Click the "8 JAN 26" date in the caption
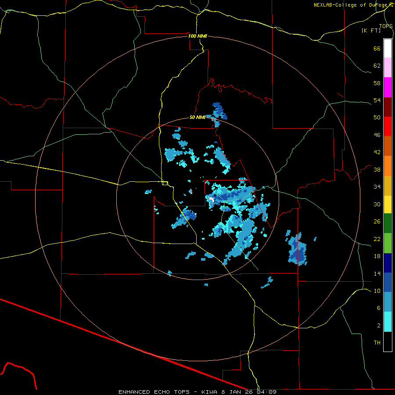Image resolution: width=395 pixels, height=395 pixels. 238,392
